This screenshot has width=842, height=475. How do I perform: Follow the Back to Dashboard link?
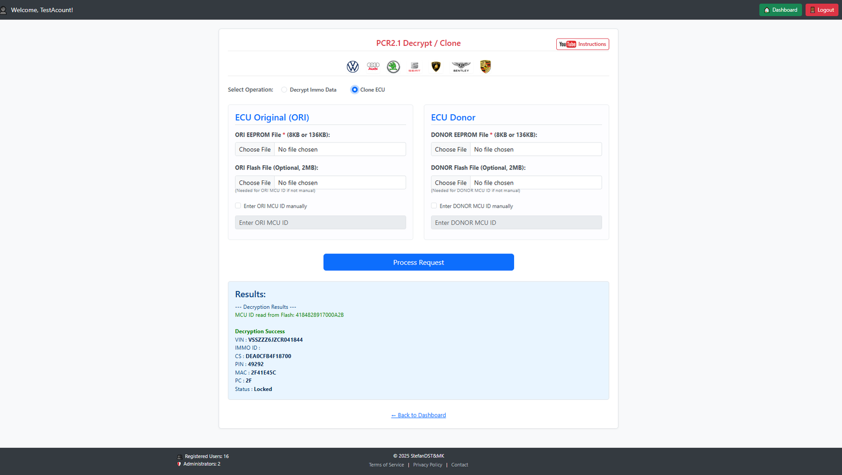(x=418, y=416)
